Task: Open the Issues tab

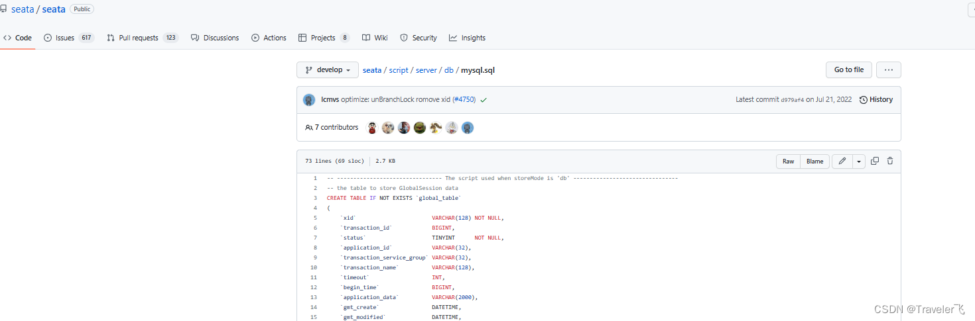Action: 69,38
